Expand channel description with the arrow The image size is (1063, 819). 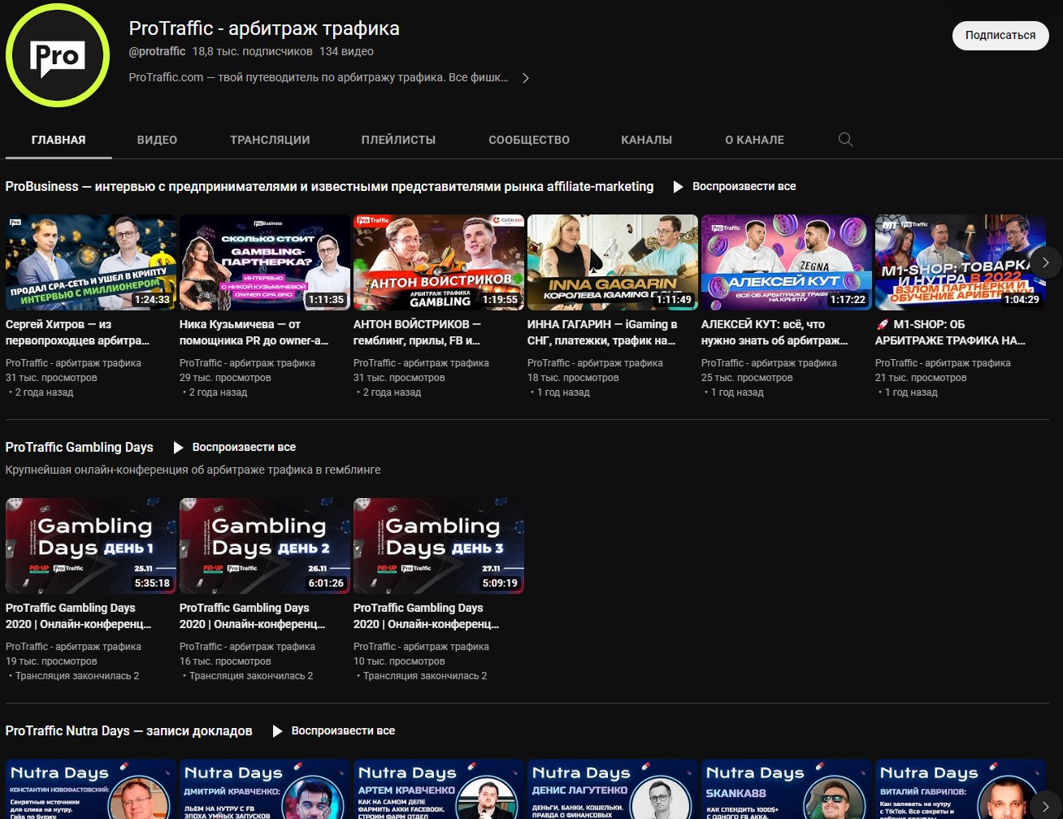pos(526,78)
